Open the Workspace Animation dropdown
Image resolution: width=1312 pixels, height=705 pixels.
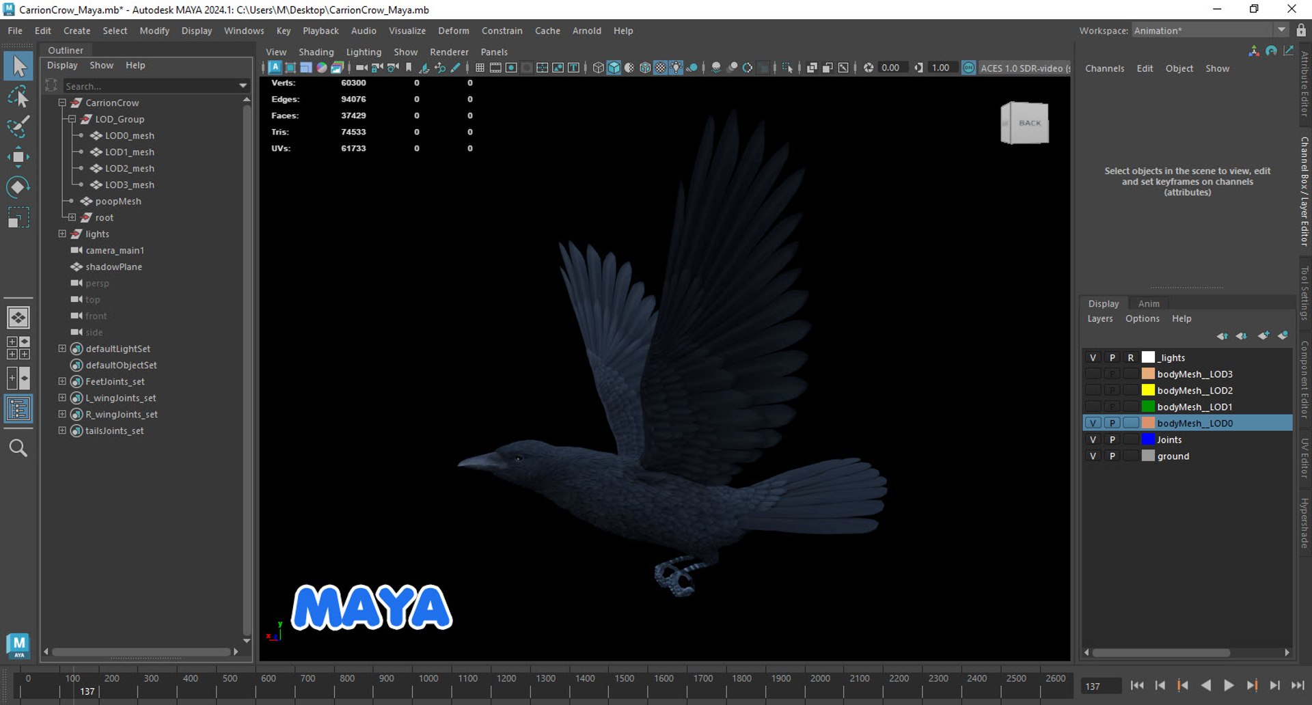click(1210, 30)
